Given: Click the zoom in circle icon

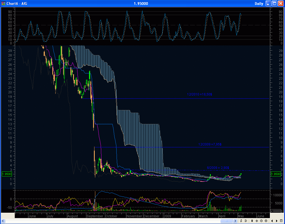Looking at the screenshot, I should (x=266, y=221).
